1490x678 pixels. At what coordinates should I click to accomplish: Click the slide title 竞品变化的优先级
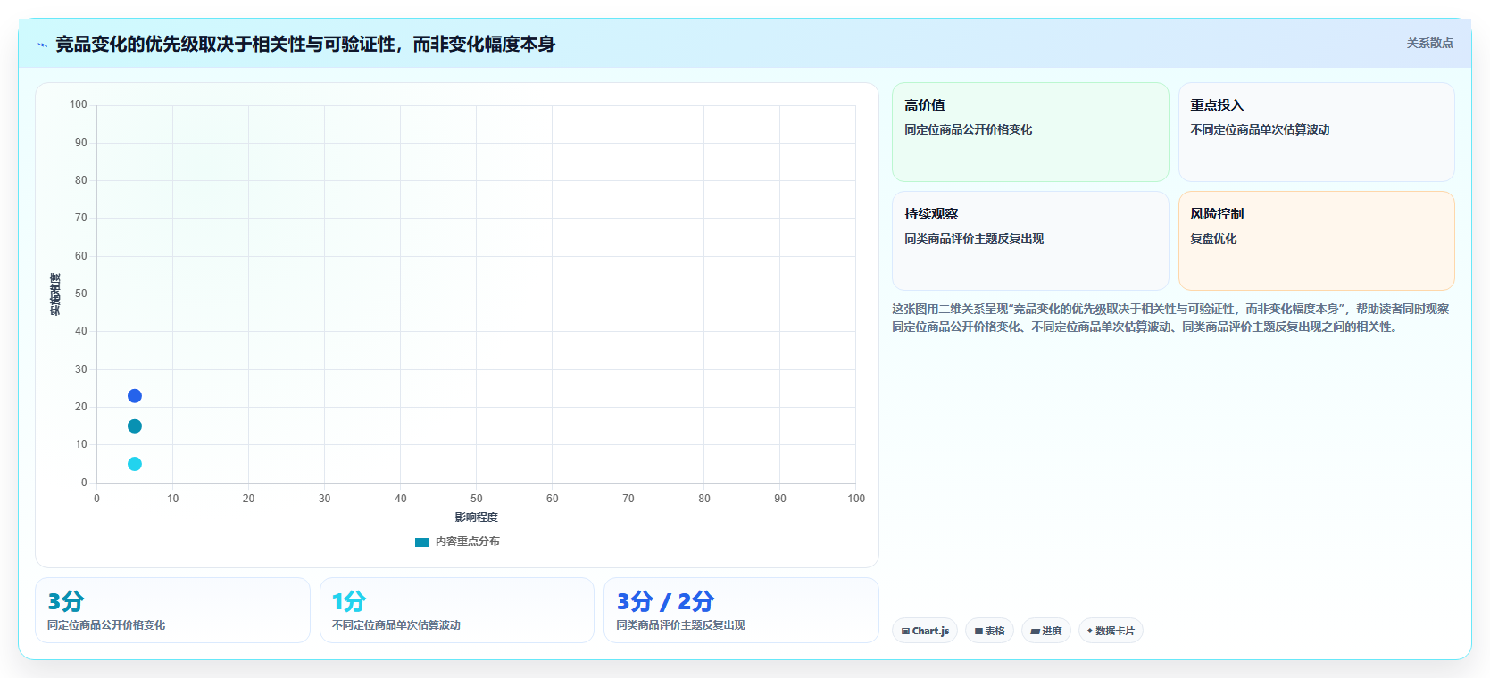(305, 44)
